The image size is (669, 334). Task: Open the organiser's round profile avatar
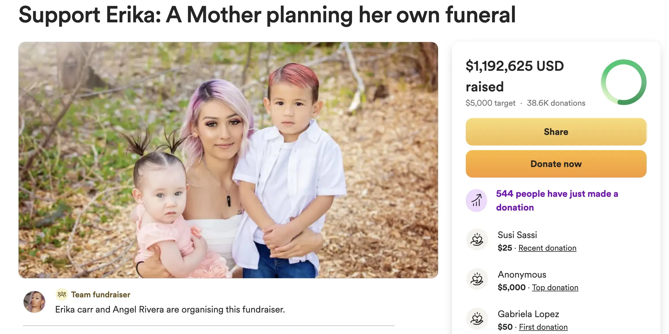pos(34,302)
